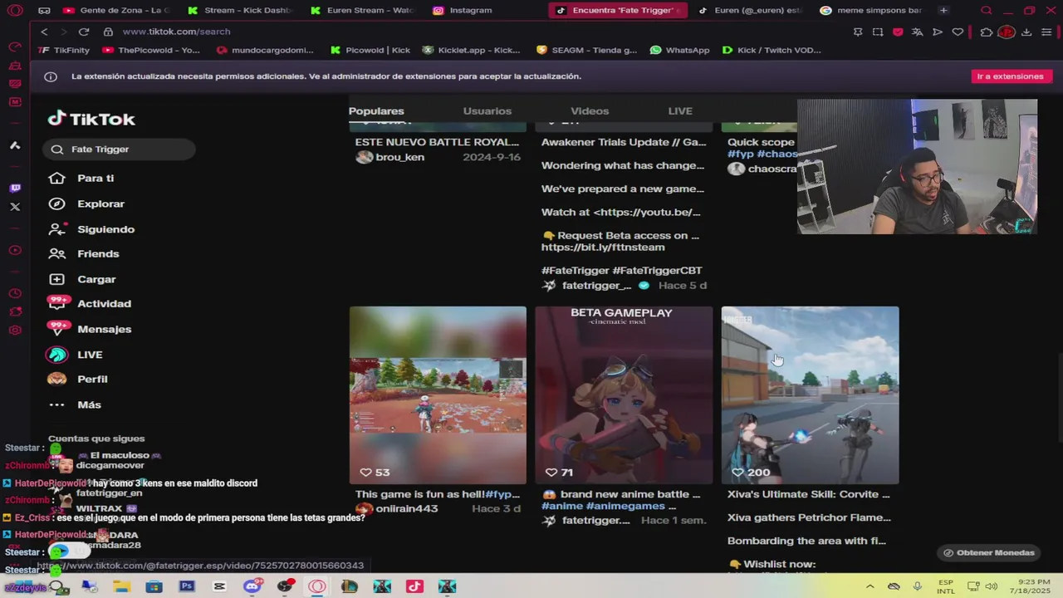This screenshot has width=1063, height=598.
Task: Open the TikFinity bookmark
Action: [64, 50]
